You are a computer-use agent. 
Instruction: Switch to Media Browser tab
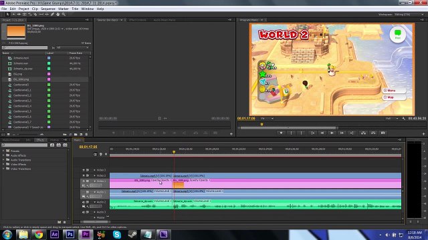tap(11, 140)
